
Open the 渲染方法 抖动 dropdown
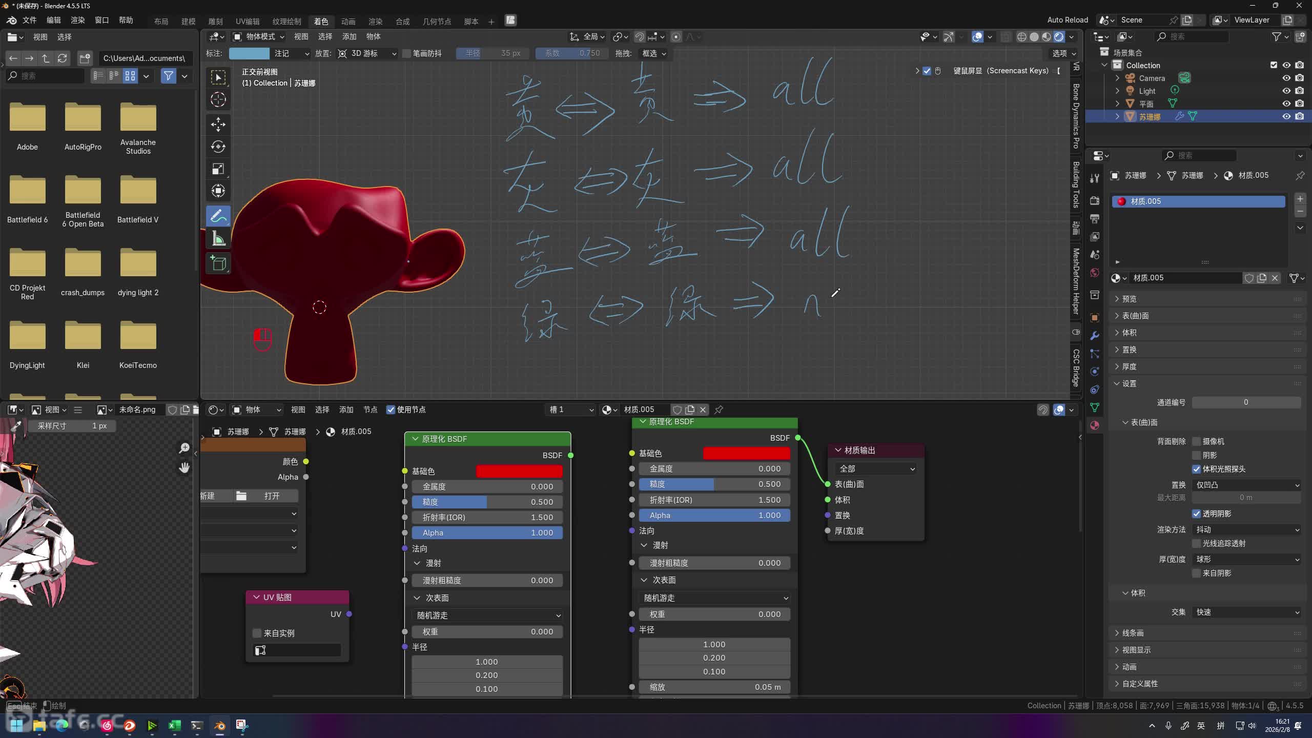pyautogui.click(x=1246, y=529)
